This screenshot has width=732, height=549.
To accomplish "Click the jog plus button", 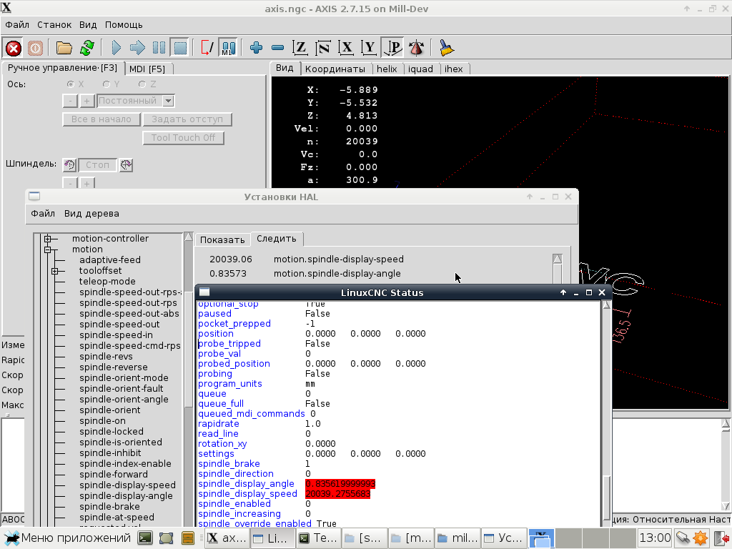I will (86, 101).
